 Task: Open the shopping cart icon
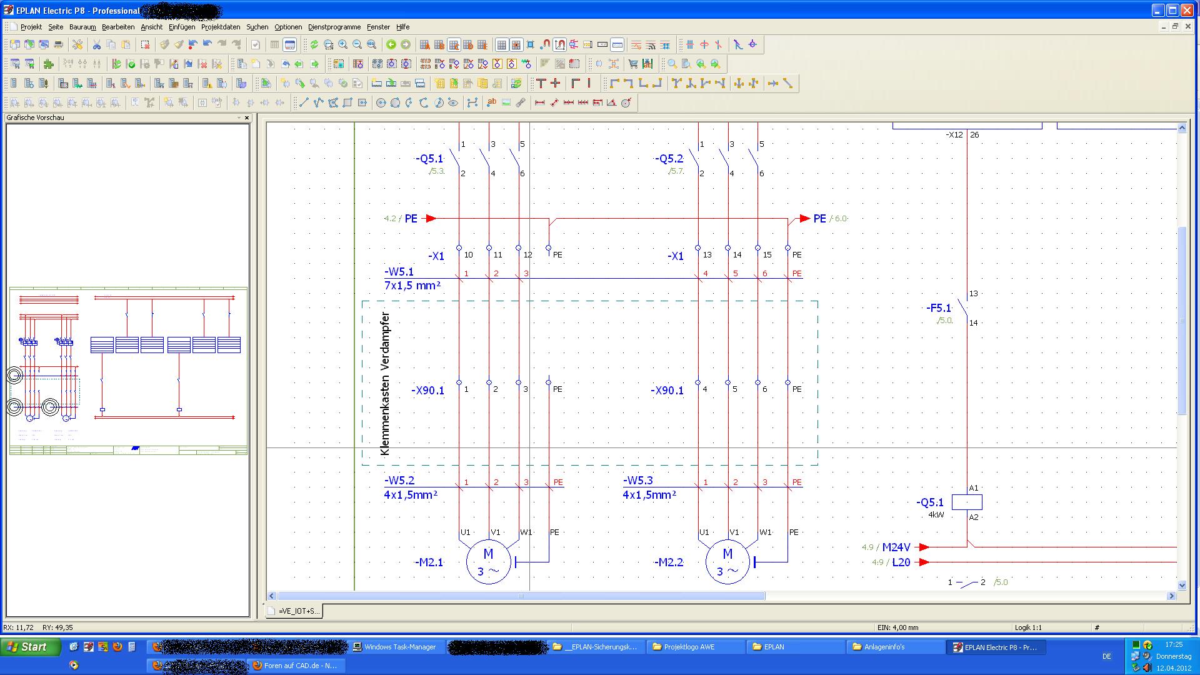[x=633, y=64]
